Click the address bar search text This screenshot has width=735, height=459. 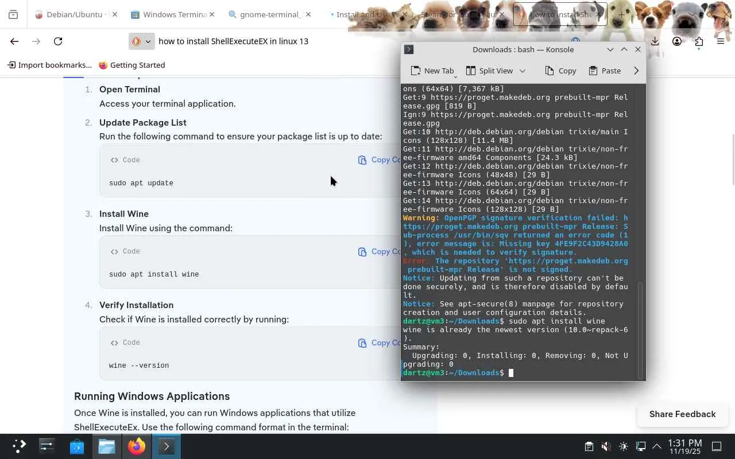point(234,41)
